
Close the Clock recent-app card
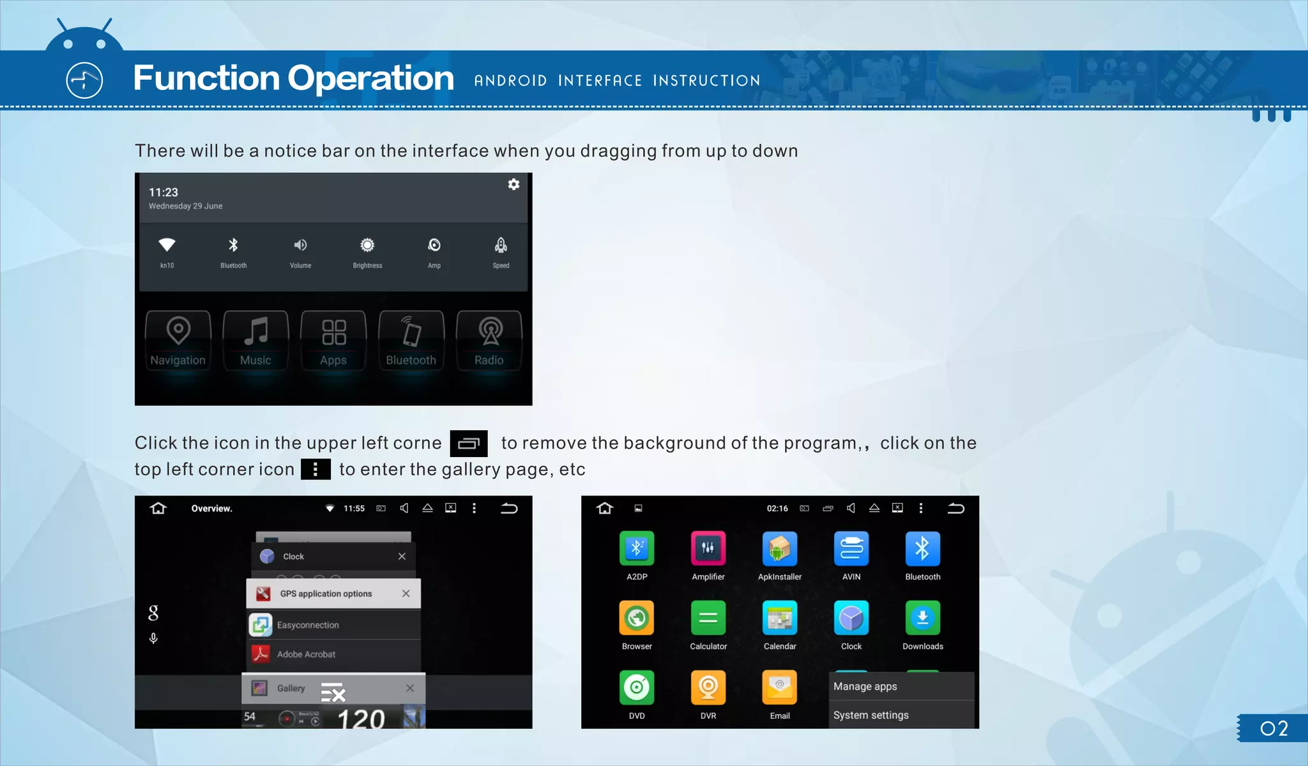click(x=402, y=556)
